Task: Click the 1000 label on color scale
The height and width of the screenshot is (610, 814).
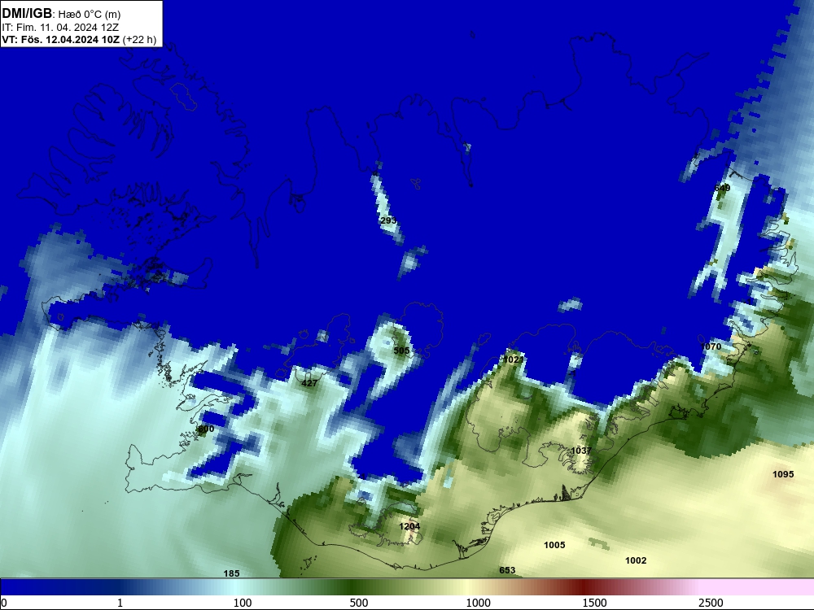Action: (478, 603)
